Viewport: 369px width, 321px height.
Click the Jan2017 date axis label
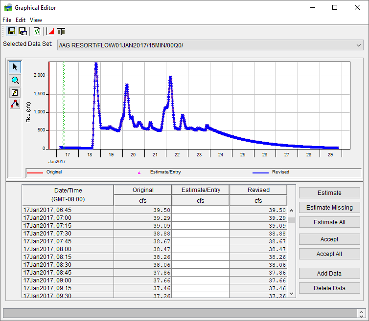pos(57,161)
